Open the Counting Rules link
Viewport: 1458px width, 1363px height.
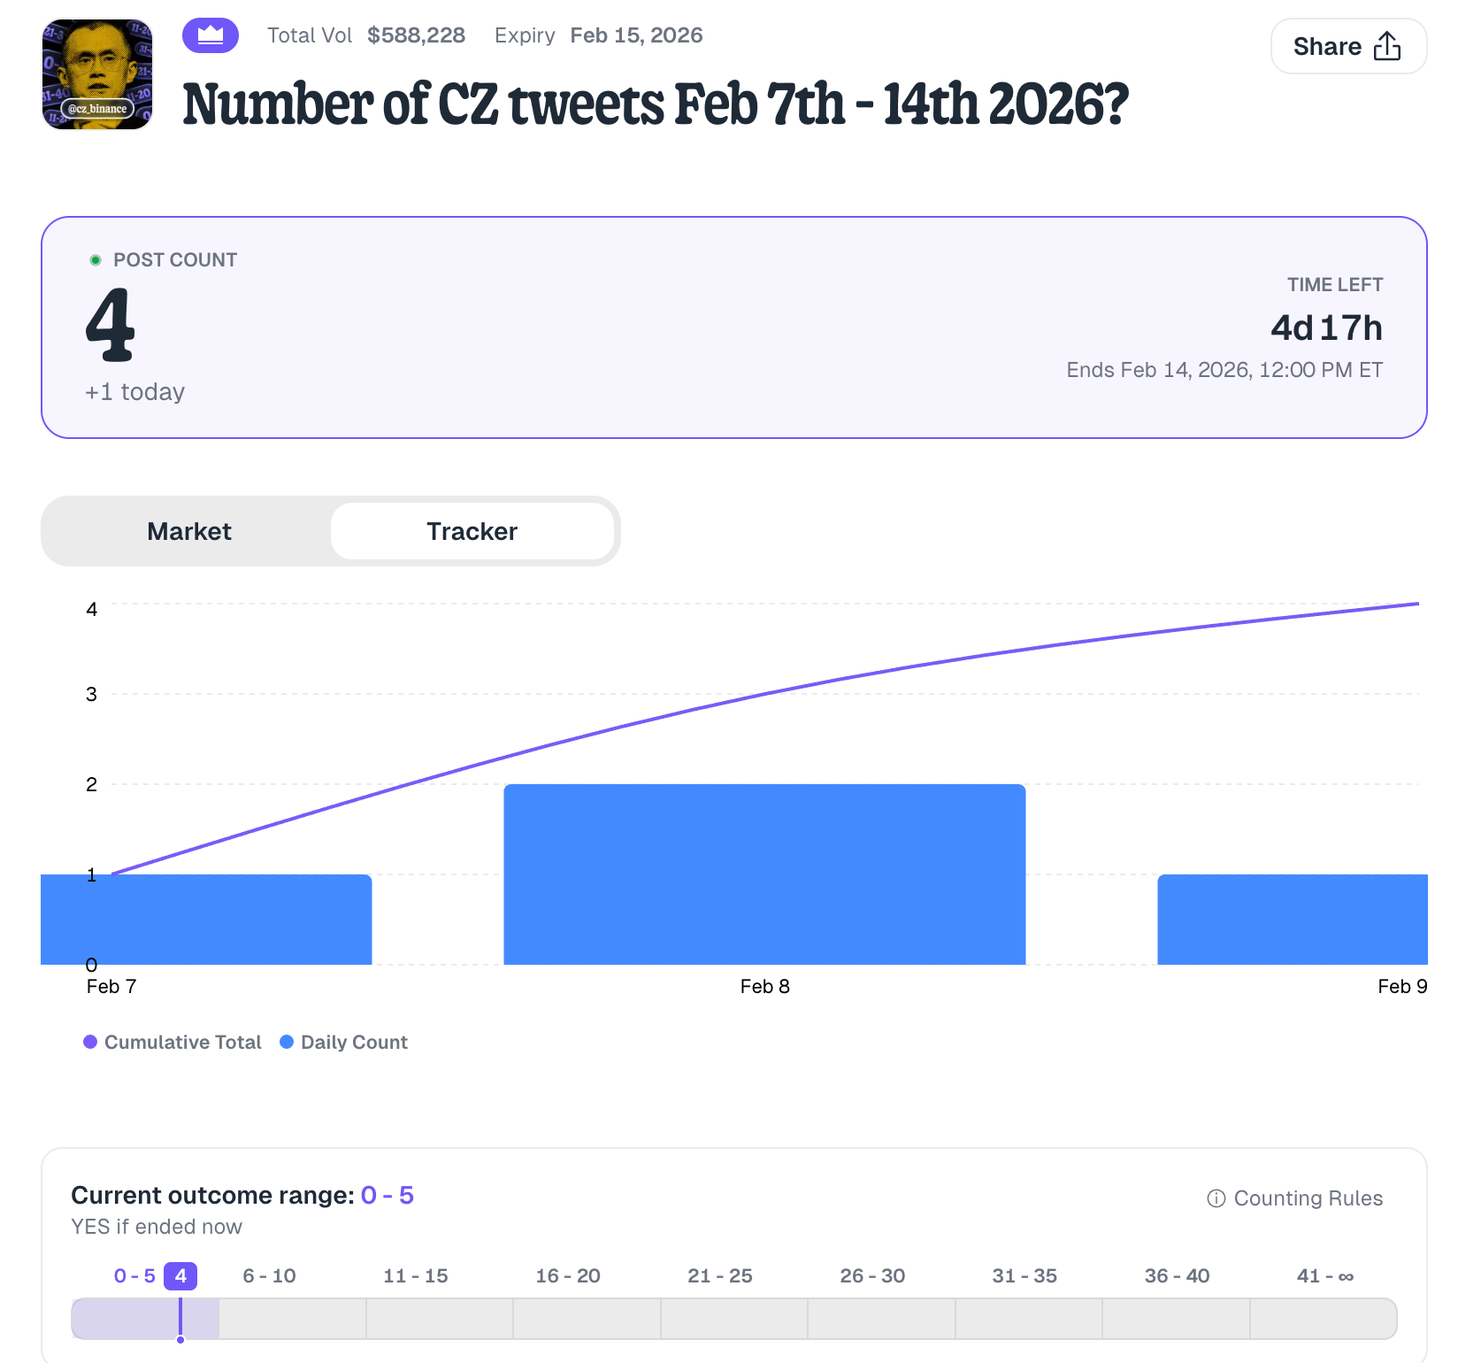(x=1307, y=1197)
